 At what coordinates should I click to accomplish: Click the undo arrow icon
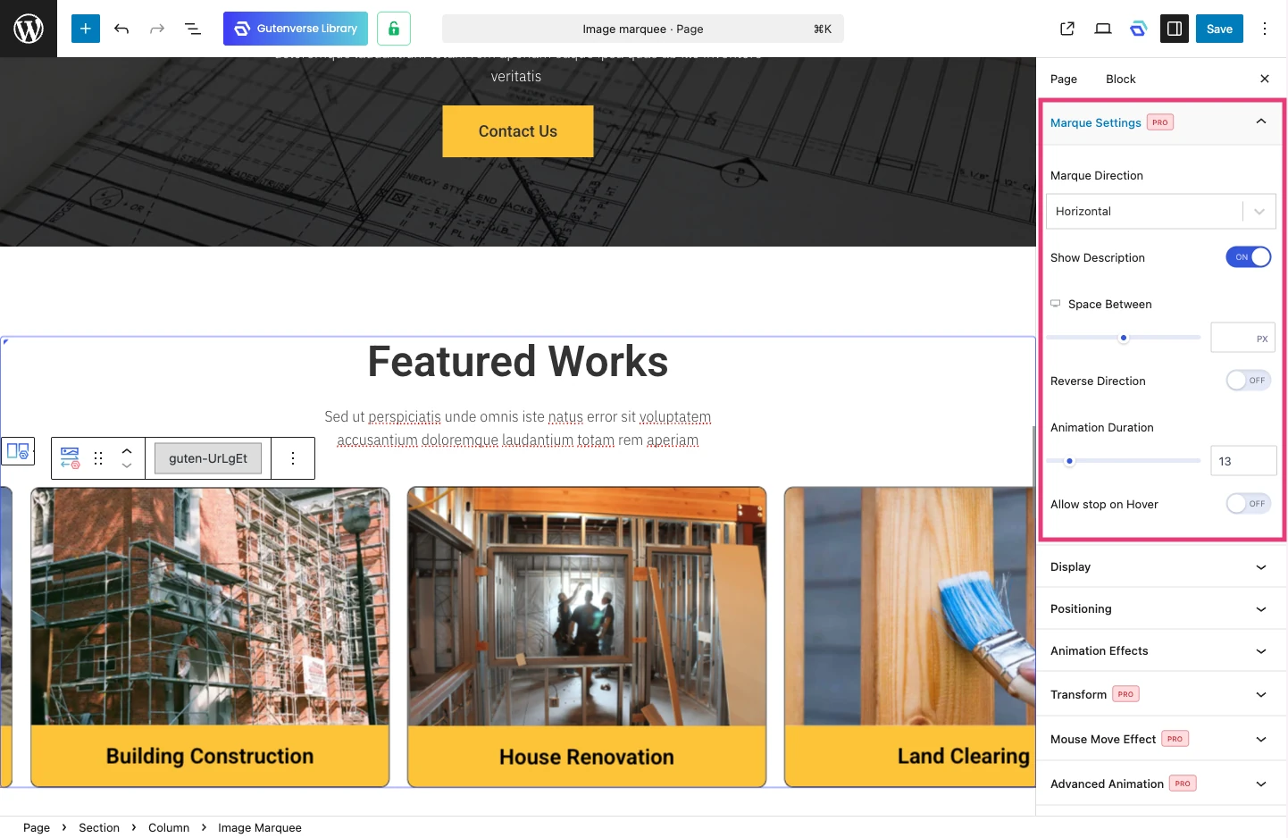[x=121, y=29]
